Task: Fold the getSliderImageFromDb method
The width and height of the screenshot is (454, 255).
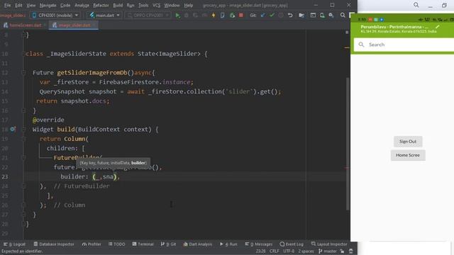Action: pos(24,73)
